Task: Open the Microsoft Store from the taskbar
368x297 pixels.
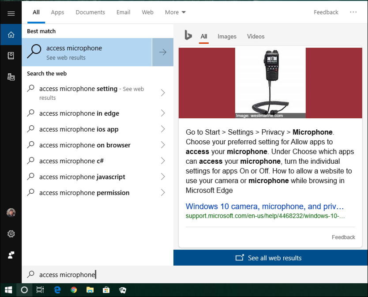Action: coord(106,290)
